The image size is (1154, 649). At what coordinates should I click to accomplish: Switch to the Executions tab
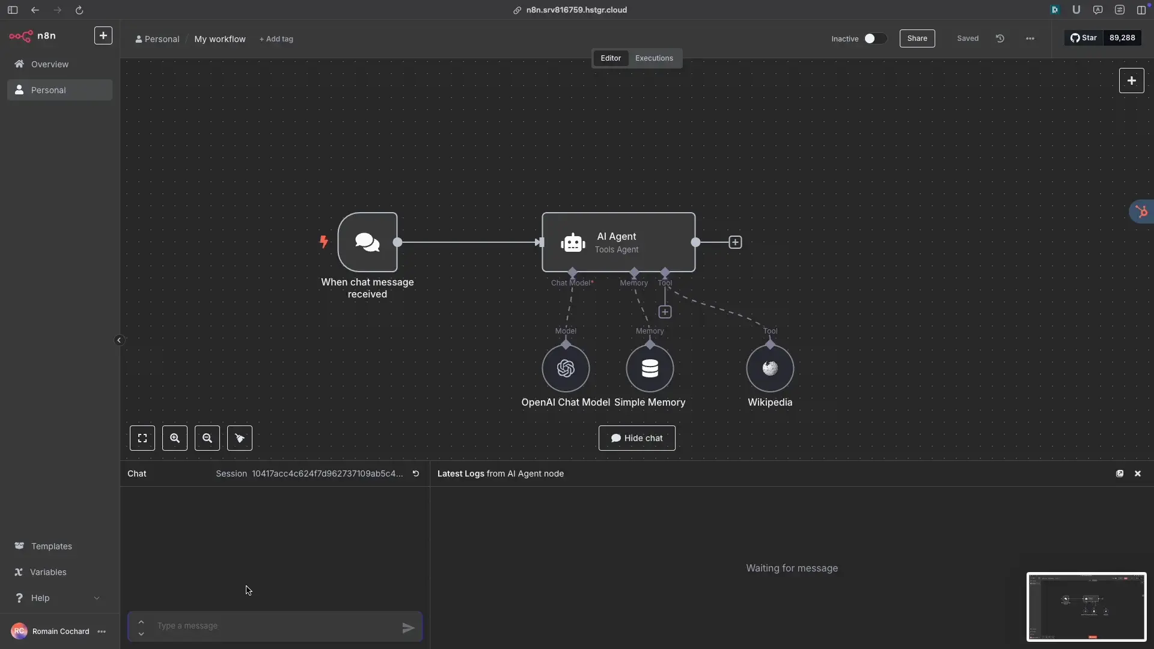[x=654, y=58]
